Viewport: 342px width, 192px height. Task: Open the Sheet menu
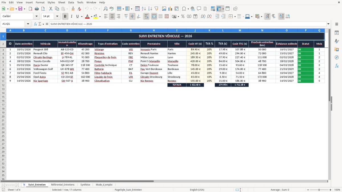click(62, 2)
